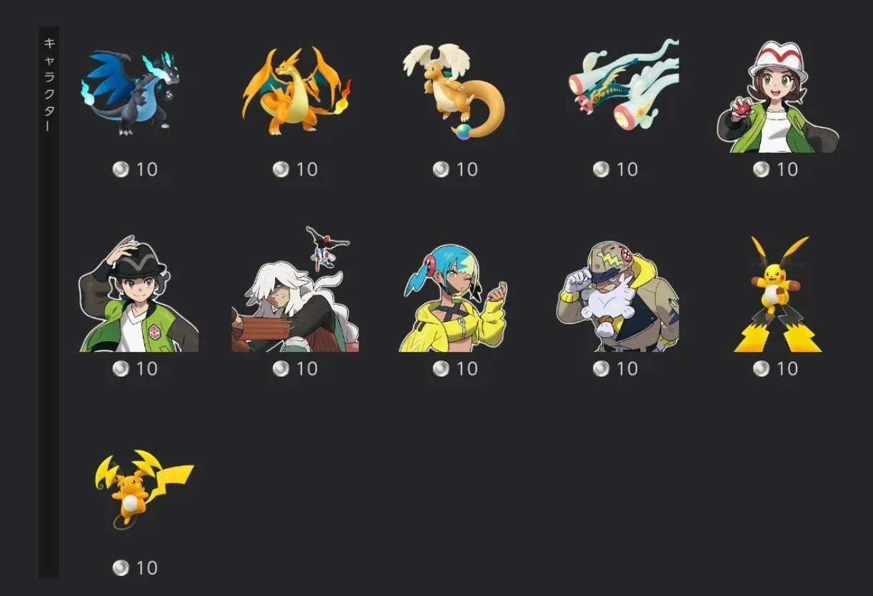Click the coin price below blue-haired girl
This screenshot has height=596, width=873.
coord(454,368)
